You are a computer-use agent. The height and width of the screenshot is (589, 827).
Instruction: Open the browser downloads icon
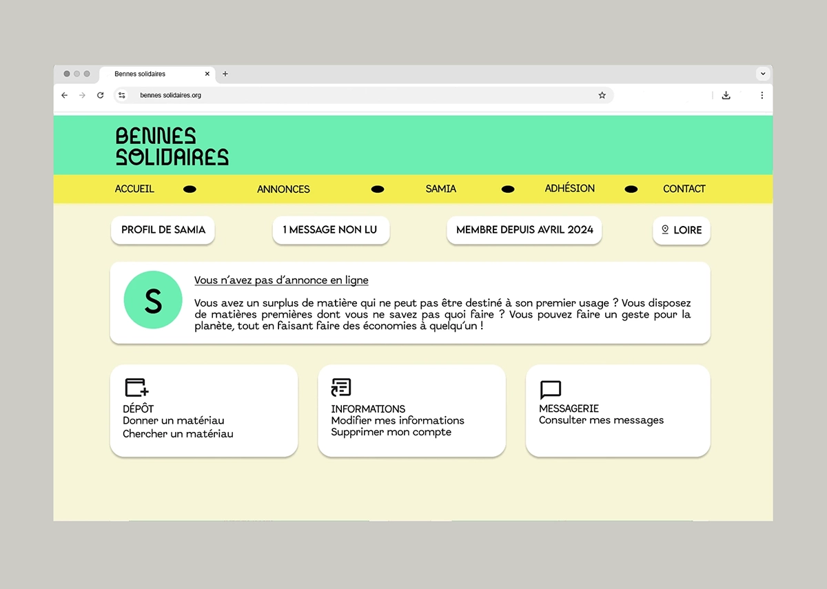[x=726, y=95]
